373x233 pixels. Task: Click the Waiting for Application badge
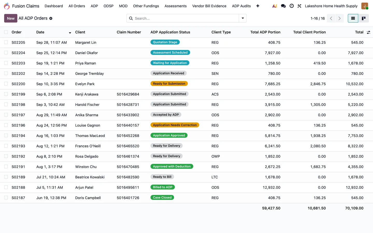(x=170, y=63)
